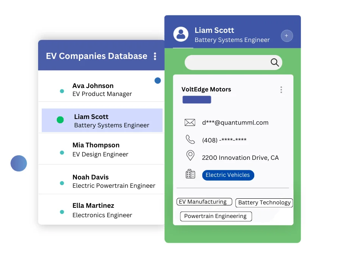The image size is (341, 255).
Task: Click the teal status dot for Noah Davis
Action: click(x=62, y=183)
